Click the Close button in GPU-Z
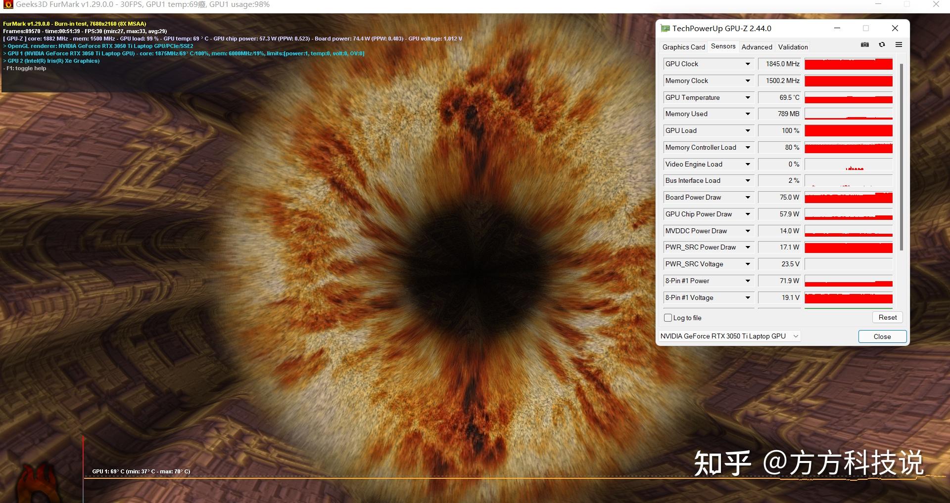 (882, 336)
